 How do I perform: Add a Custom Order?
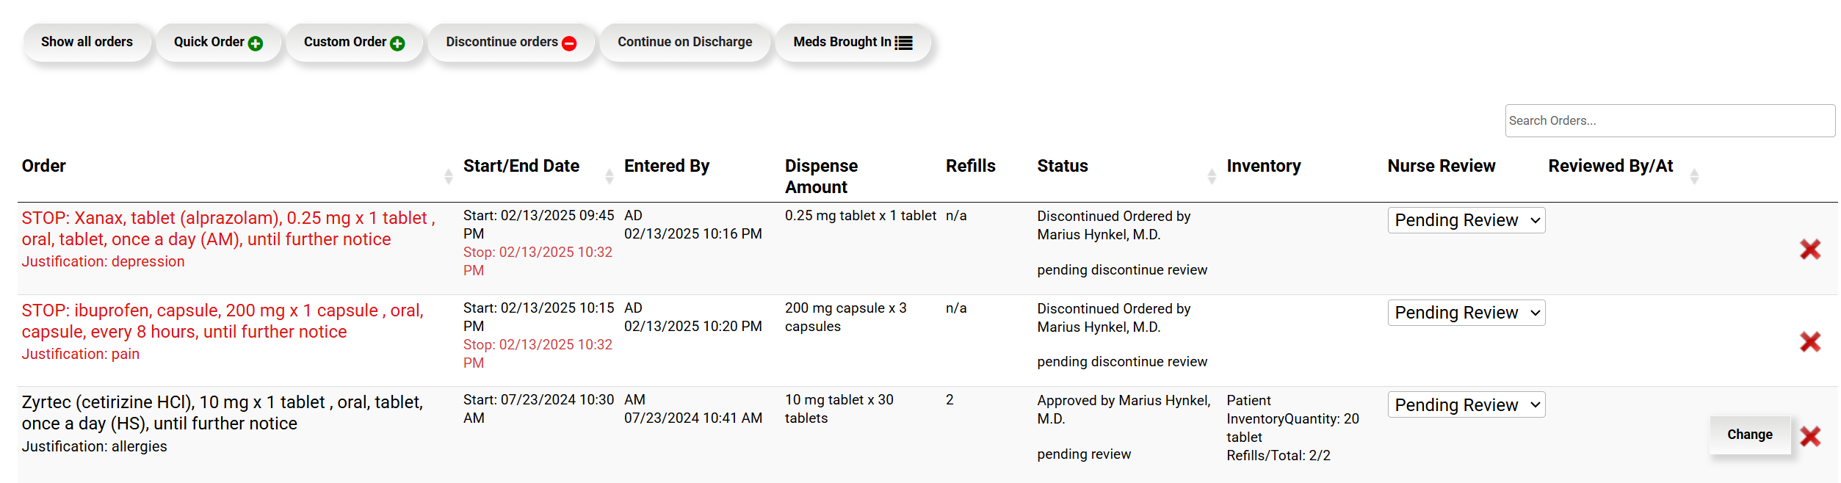tap(353, 43)
